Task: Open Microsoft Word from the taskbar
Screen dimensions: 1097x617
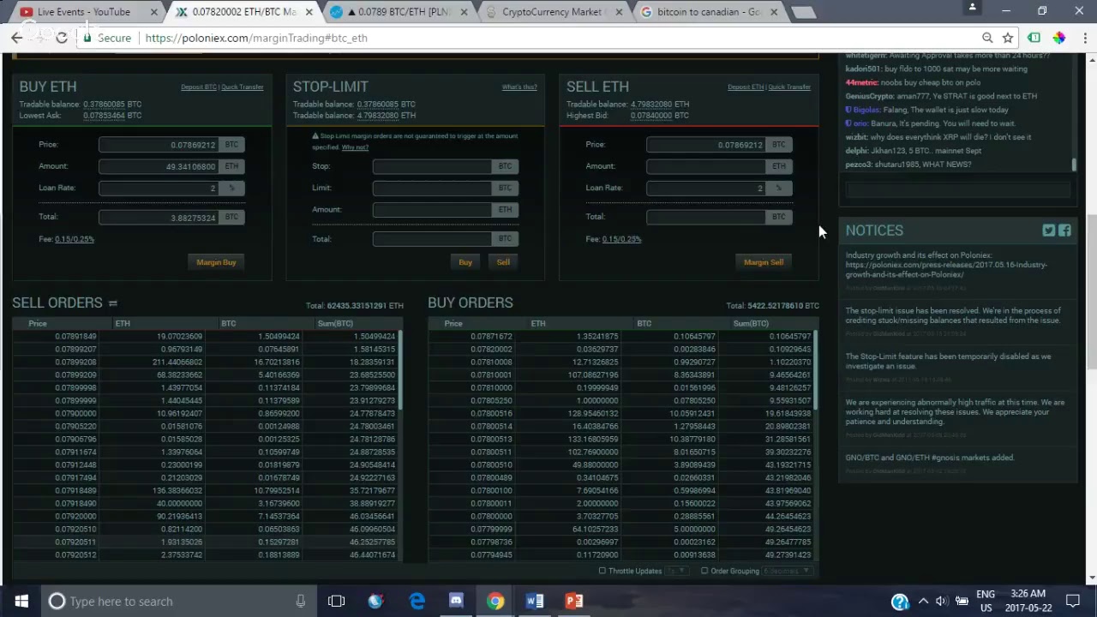Action: tap(535, 602)
